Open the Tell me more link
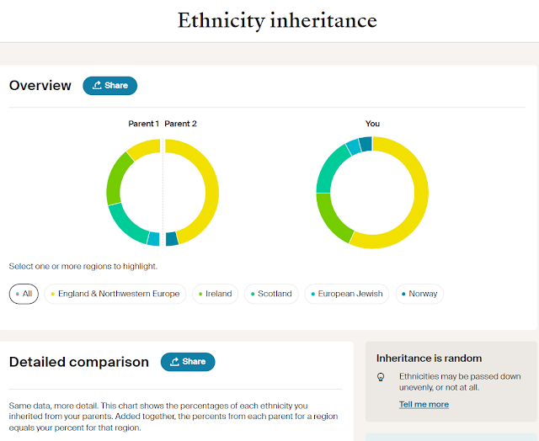This screenshot has width=539, height=441. 424,405
